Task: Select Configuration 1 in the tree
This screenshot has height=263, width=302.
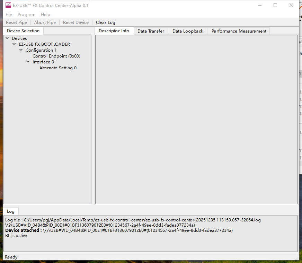Action: 41,50
